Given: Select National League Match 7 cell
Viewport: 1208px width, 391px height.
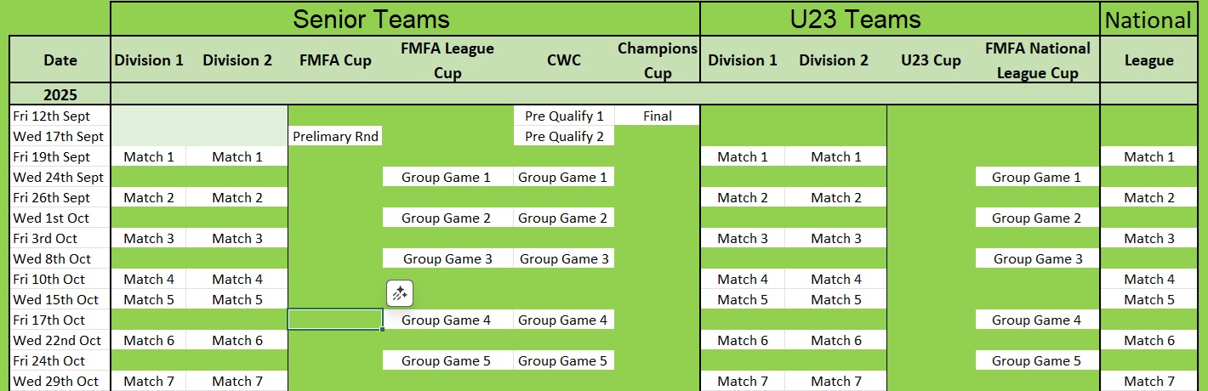Looking at the screenshot, I should click(1149, 381).
